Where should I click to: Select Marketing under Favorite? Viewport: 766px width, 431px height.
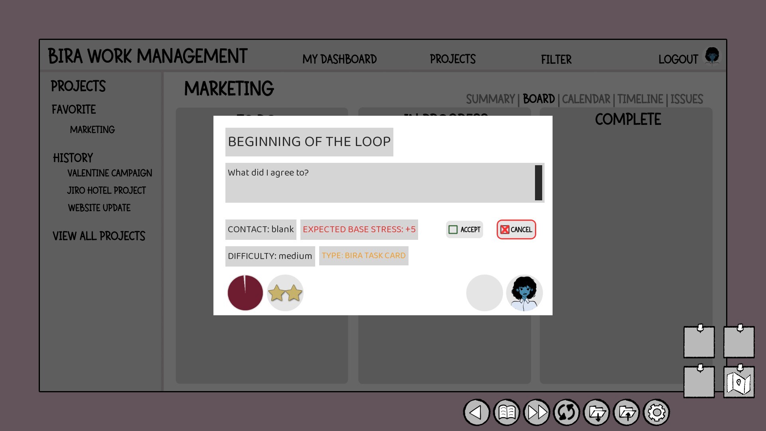pos(92,130)
